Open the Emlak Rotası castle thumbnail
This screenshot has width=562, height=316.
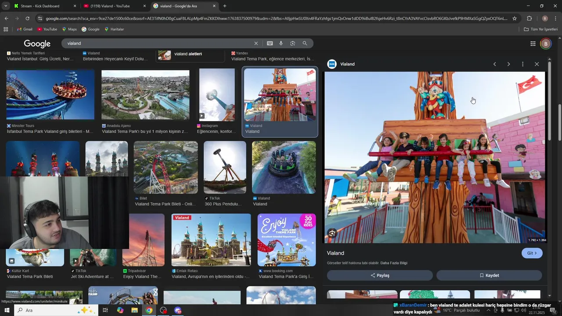point(211,240)
